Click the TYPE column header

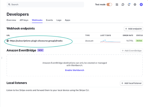click(87, 35)
